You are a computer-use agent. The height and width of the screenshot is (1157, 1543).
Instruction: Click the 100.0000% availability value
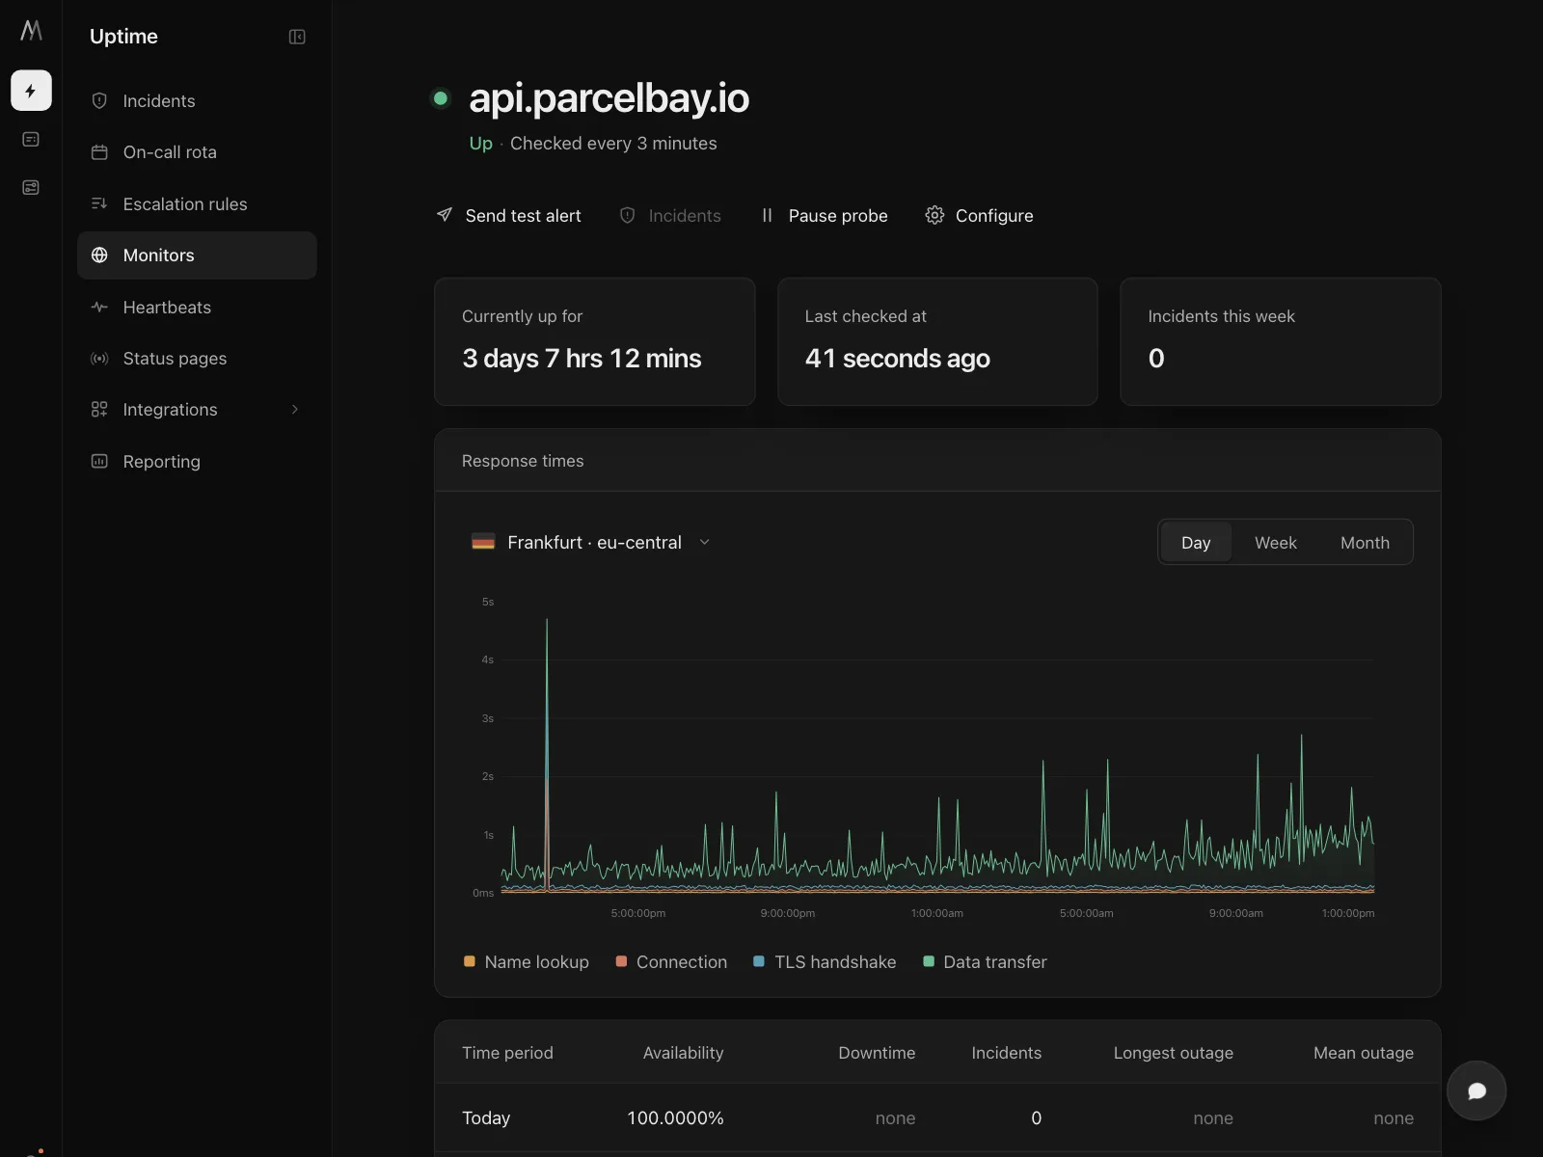tap(675, 1117)
